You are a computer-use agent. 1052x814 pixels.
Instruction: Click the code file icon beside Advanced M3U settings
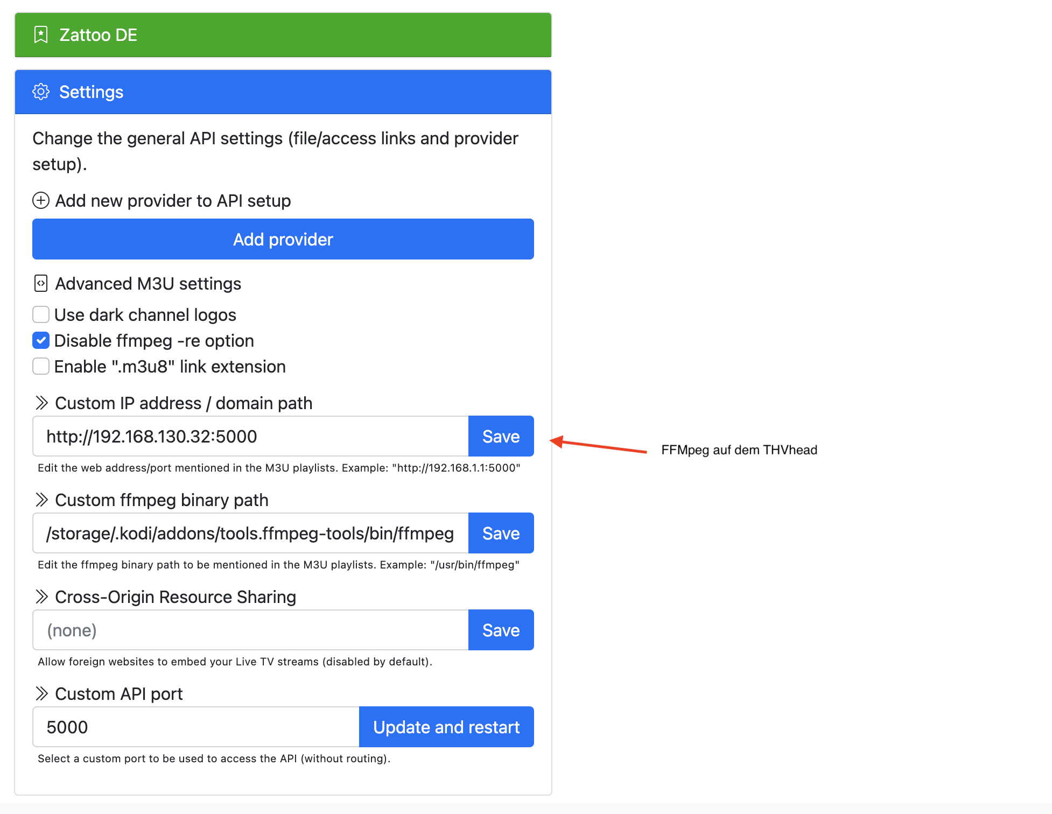pos(41,283)
